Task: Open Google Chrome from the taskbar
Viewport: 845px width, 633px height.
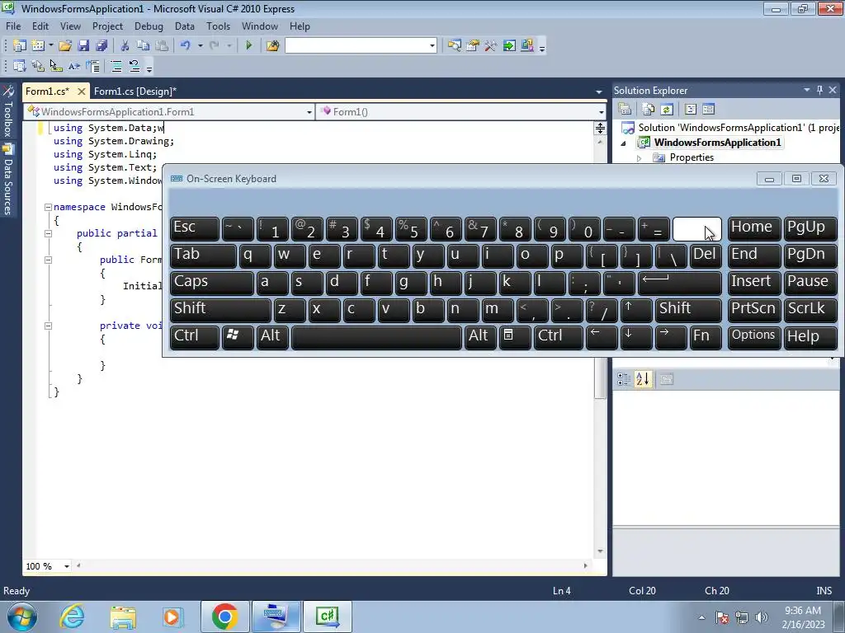Action: pyautogui.click(x=225, y=617)
